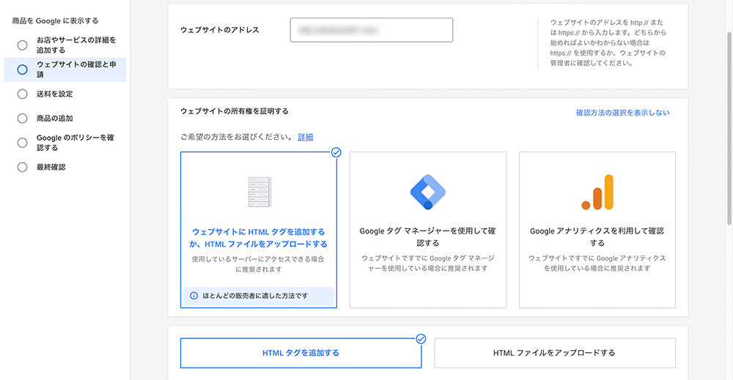Screen dimensions: 733x380
Task: Click the info icon beside ほとんどの販売者に適した方法です
Action: click(194, 296)
